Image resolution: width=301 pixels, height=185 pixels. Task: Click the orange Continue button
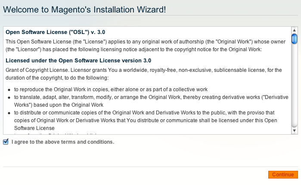pos(283,175)
